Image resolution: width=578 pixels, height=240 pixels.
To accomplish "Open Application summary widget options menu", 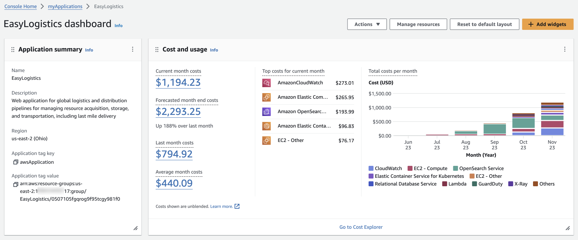I will [x=132, y=50].
